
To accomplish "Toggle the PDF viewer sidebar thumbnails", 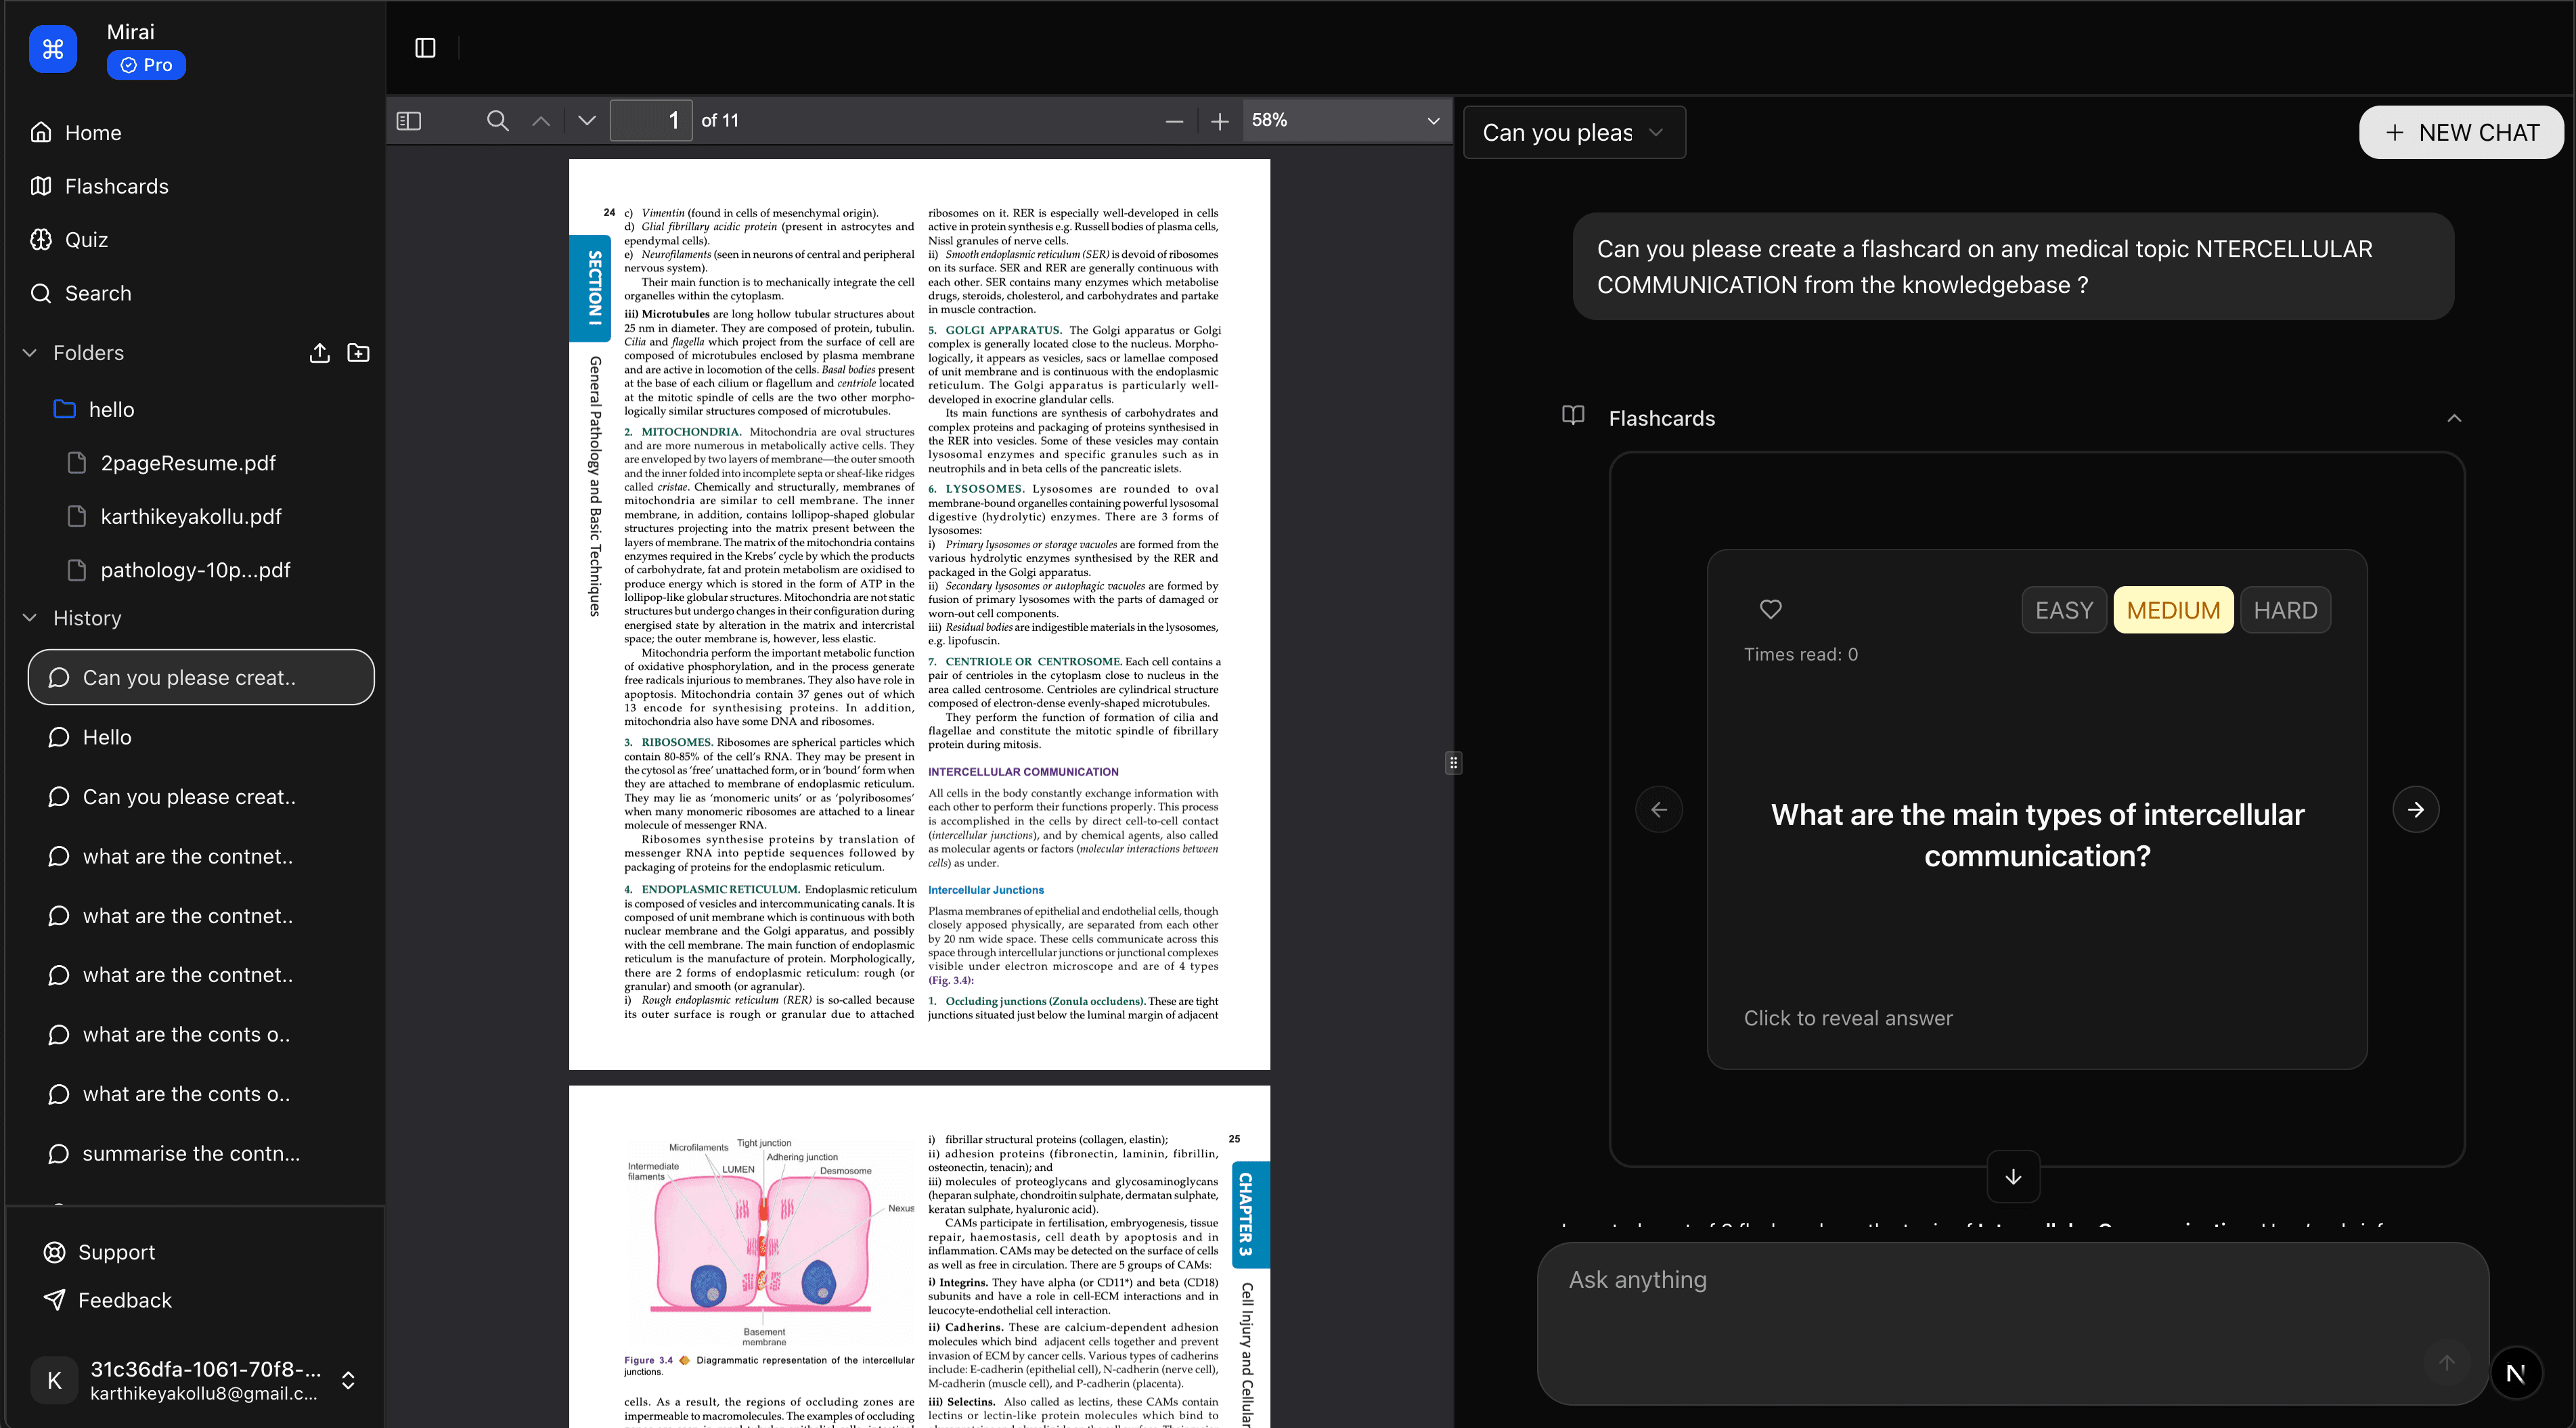I will point(409,121).
